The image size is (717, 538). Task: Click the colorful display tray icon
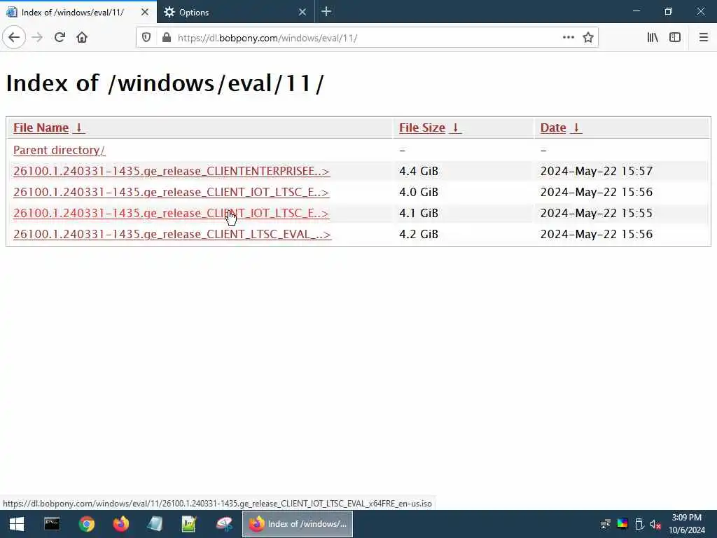click(622, 524)
